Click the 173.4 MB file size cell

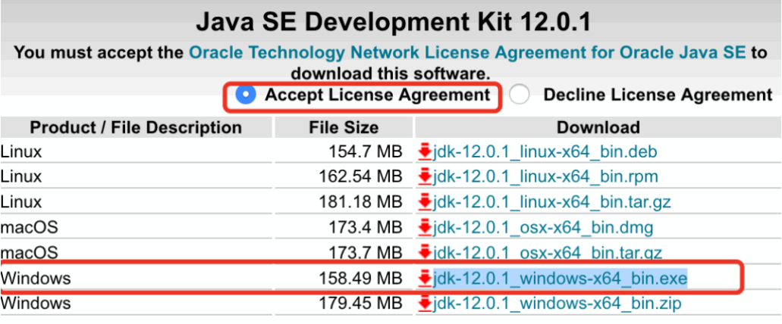(x=343, y=228)
